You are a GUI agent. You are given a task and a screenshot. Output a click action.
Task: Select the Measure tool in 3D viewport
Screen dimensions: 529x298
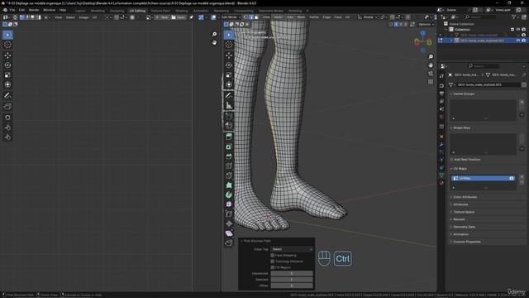point(229,105)
